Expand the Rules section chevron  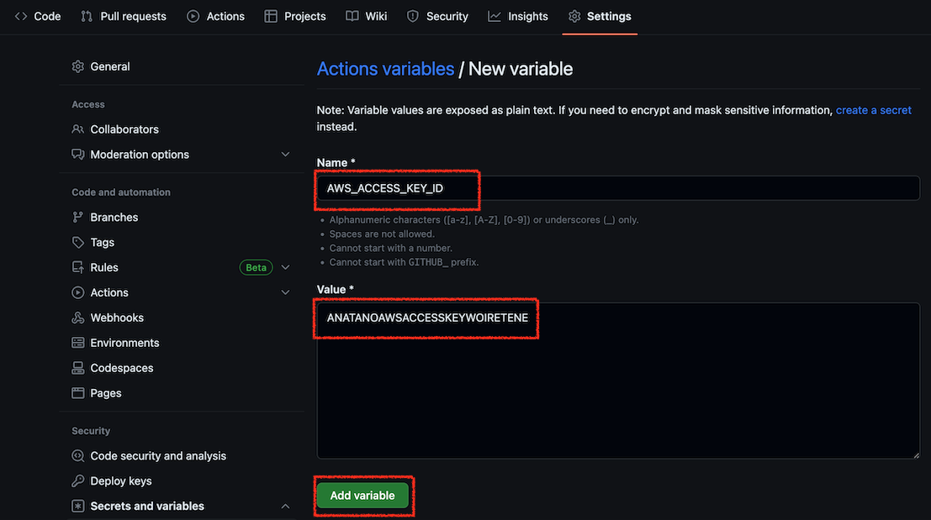click(285, 267)
